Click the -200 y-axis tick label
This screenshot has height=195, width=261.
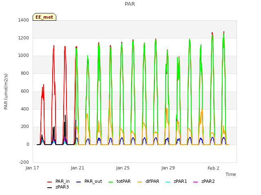(24, 162)
